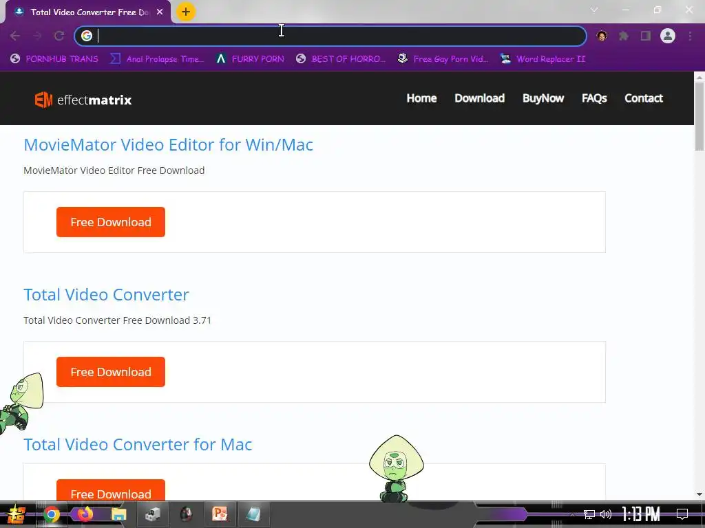Click the sitting Peridot desktop mascot
The height and width of the screenshot is (528, 705).
(x=396, y=469)
